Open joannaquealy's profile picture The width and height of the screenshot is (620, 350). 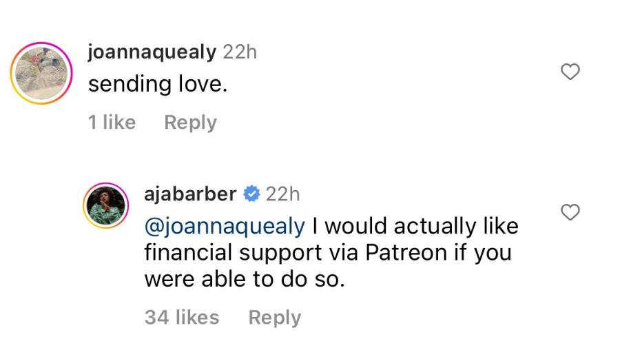41,73
